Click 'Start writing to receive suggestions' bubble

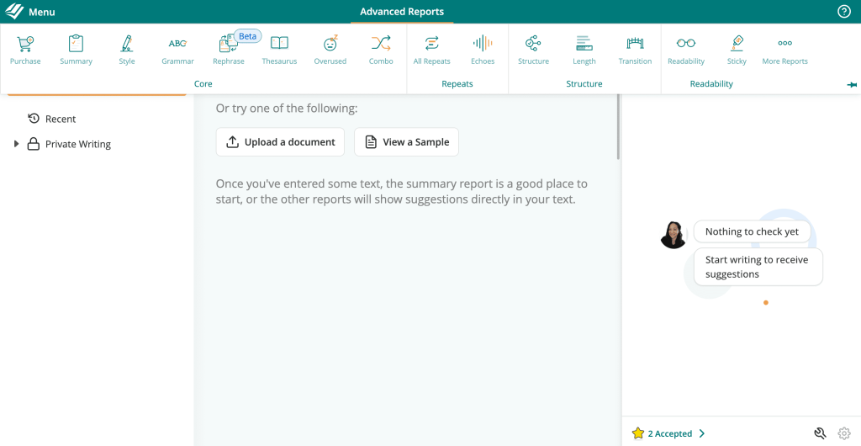[x=758, y=267]
